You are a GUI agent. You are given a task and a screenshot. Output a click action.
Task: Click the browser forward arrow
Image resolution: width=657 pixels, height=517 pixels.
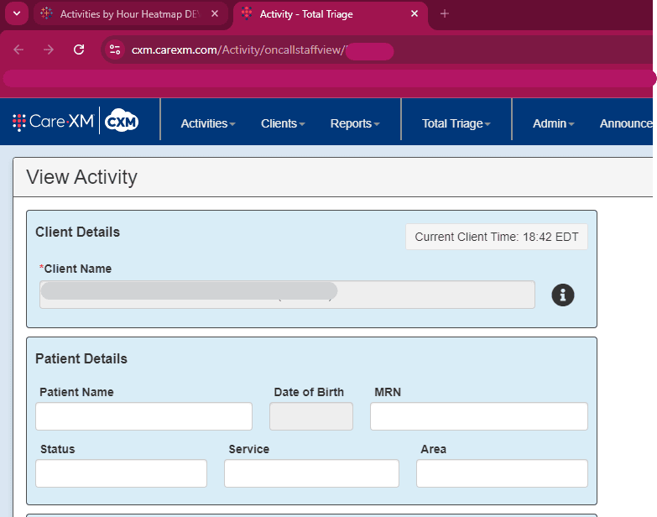[49, 50]
